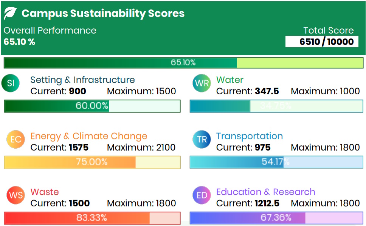Click the leaf logo icon
Image resolution: width=366 pixels, height=226 pixels.
tap(10, 14)
